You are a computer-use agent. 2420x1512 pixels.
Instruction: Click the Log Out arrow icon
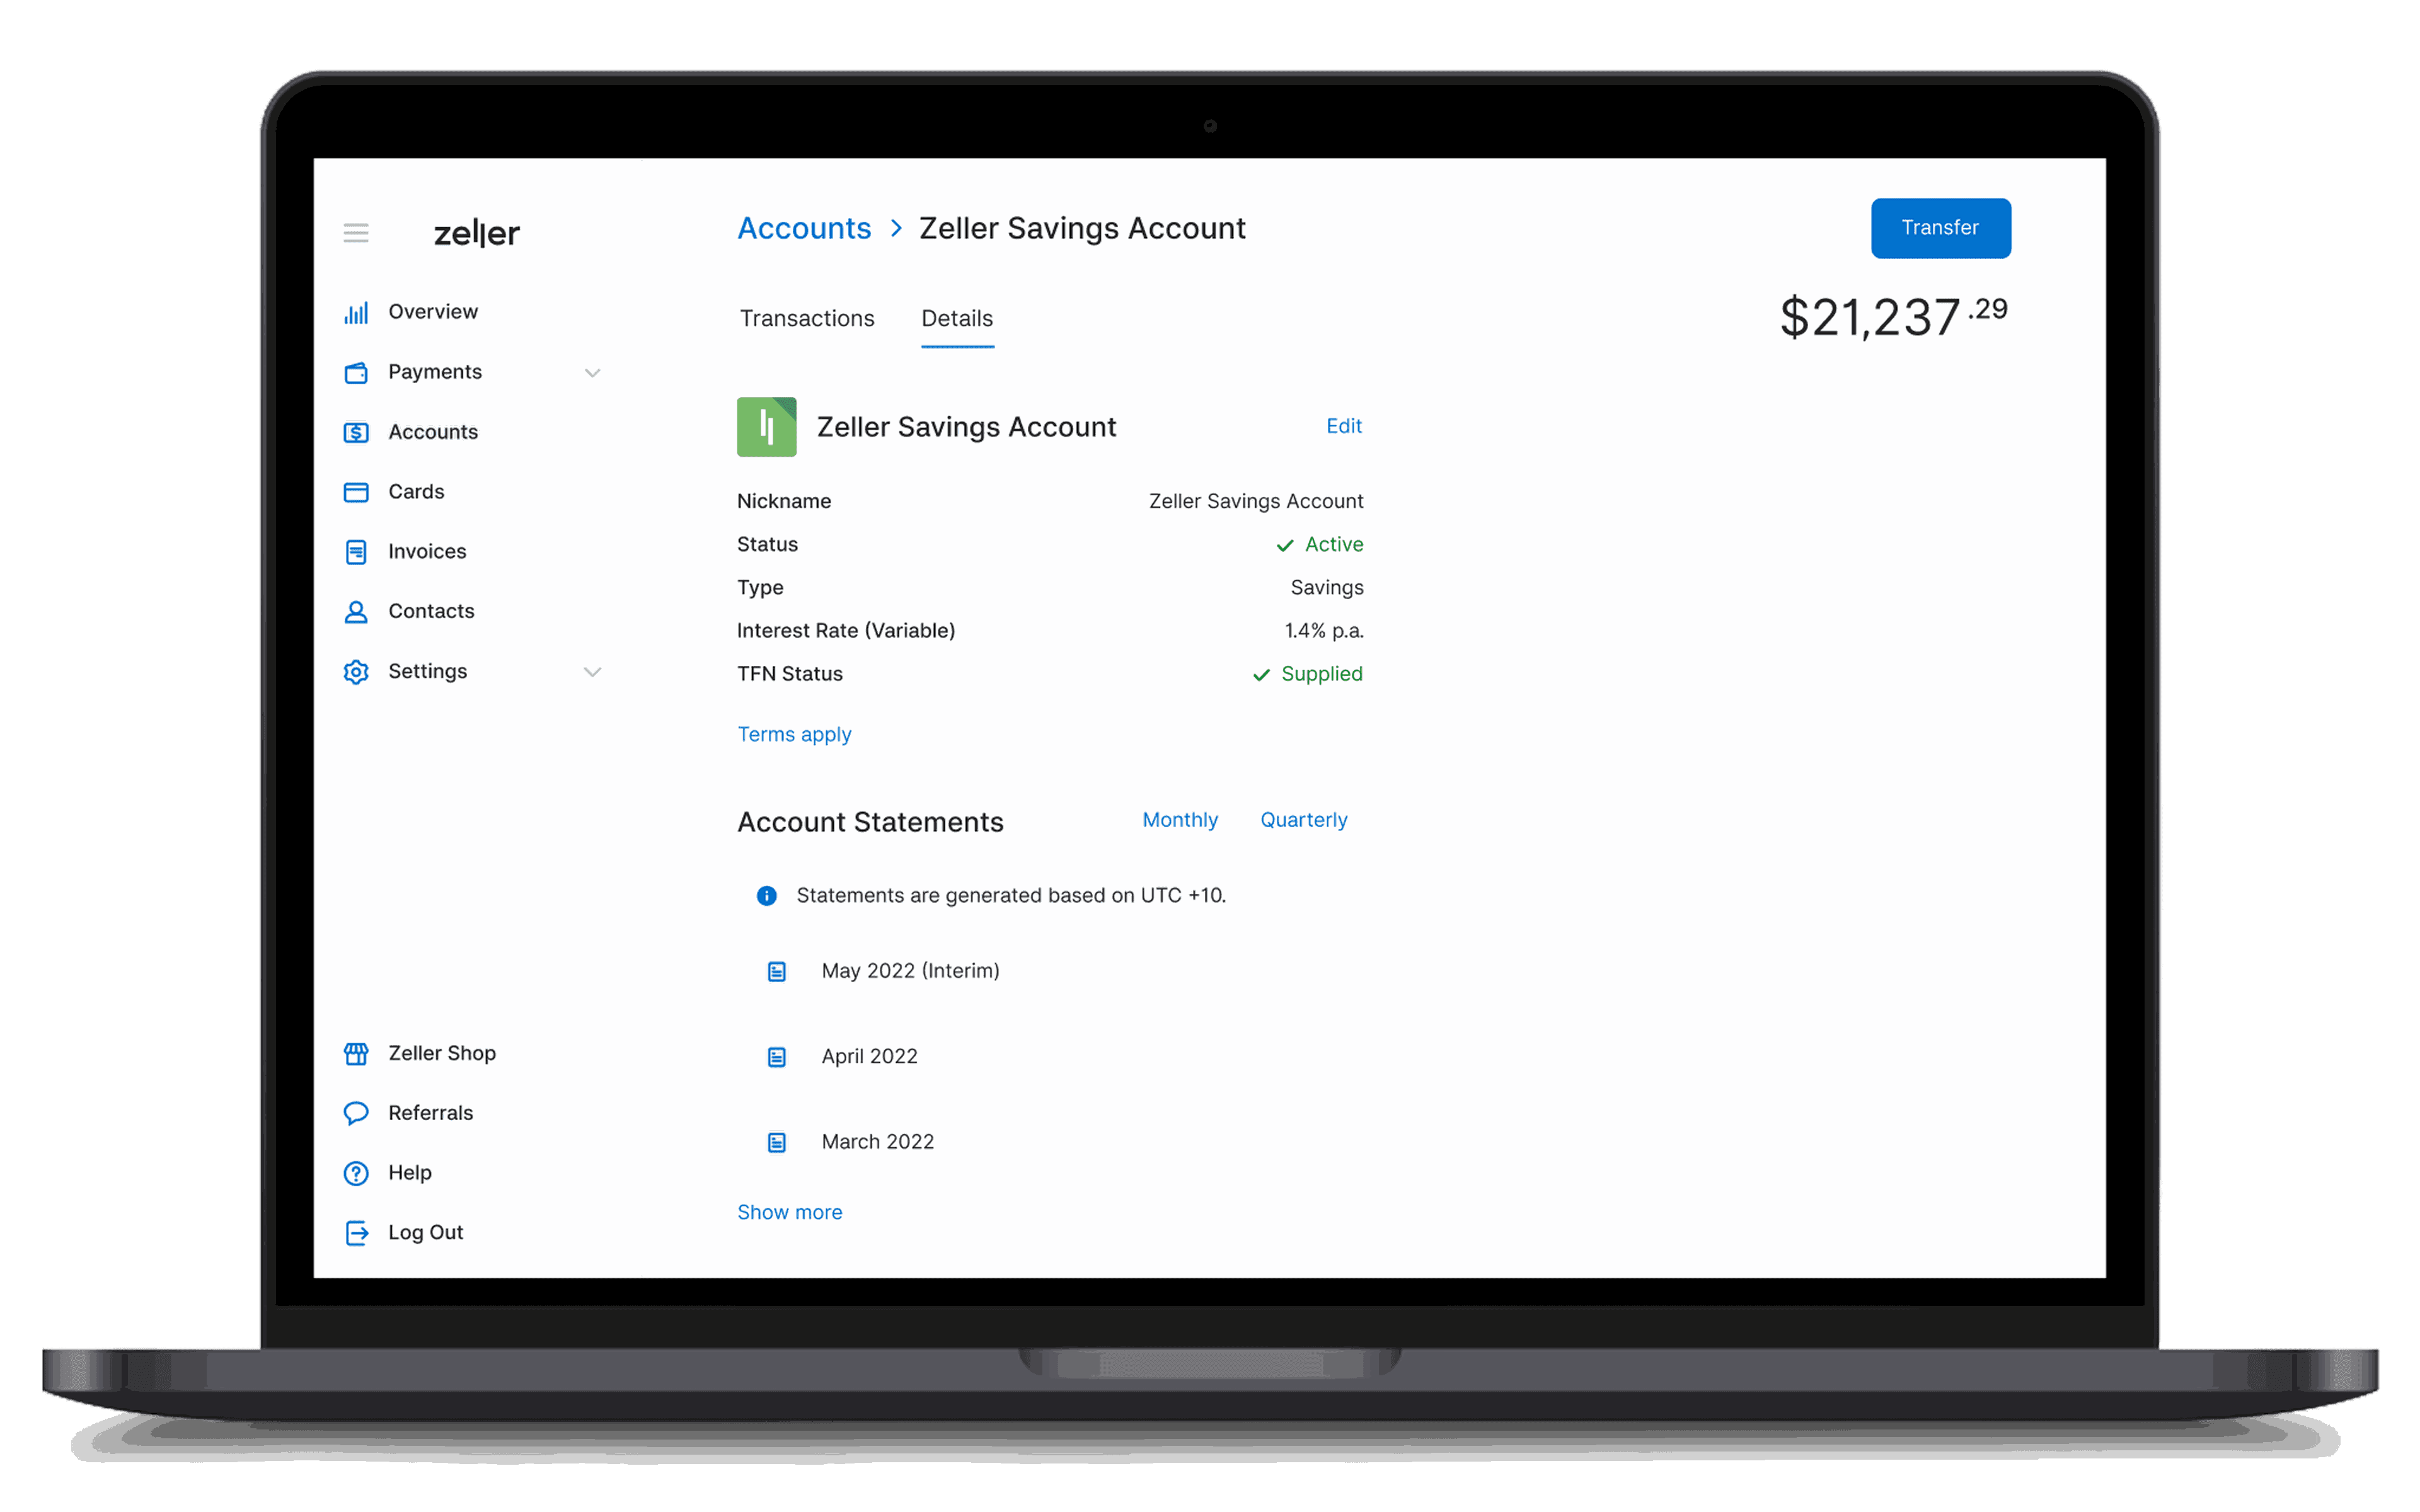click(356, 1233)
